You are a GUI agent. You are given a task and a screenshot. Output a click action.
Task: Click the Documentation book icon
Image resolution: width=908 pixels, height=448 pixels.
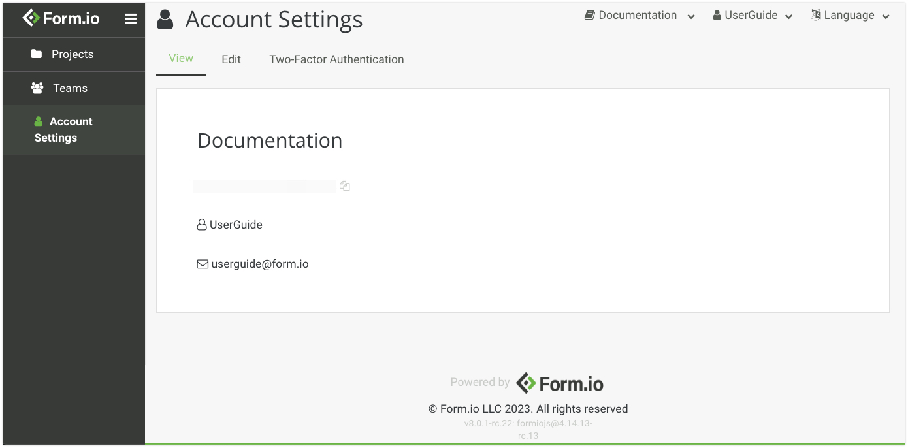590,15
